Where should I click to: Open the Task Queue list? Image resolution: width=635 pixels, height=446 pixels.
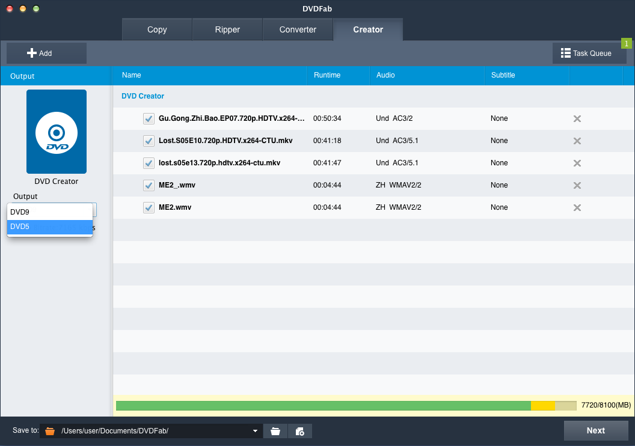tap(589, 53)
